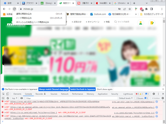The height and width of the screenshot is (124, 166).
Task: Open the extensions puzzle-piece menu
Action: (146, 9)
